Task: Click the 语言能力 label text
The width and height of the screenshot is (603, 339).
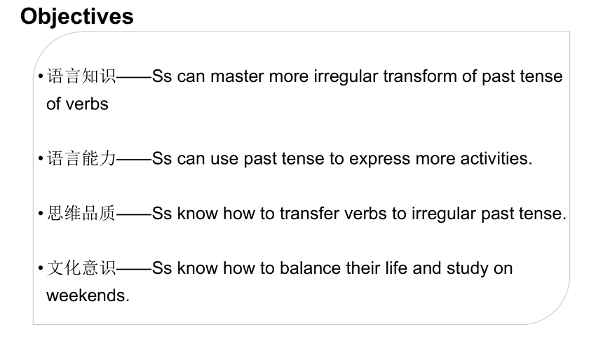Action: point(81,158)
